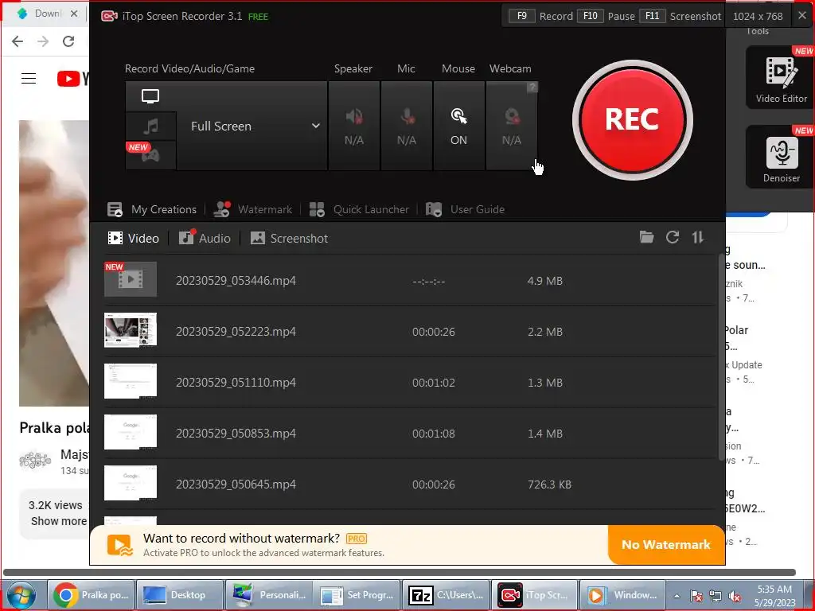Open the Watermark settings menu
The height and width of the screenshot is (611, 815).
253,209
